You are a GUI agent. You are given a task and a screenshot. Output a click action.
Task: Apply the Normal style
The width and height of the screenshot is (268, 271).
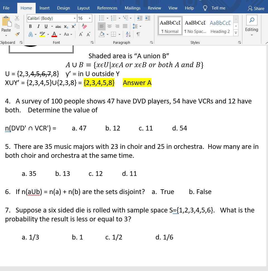170,26
